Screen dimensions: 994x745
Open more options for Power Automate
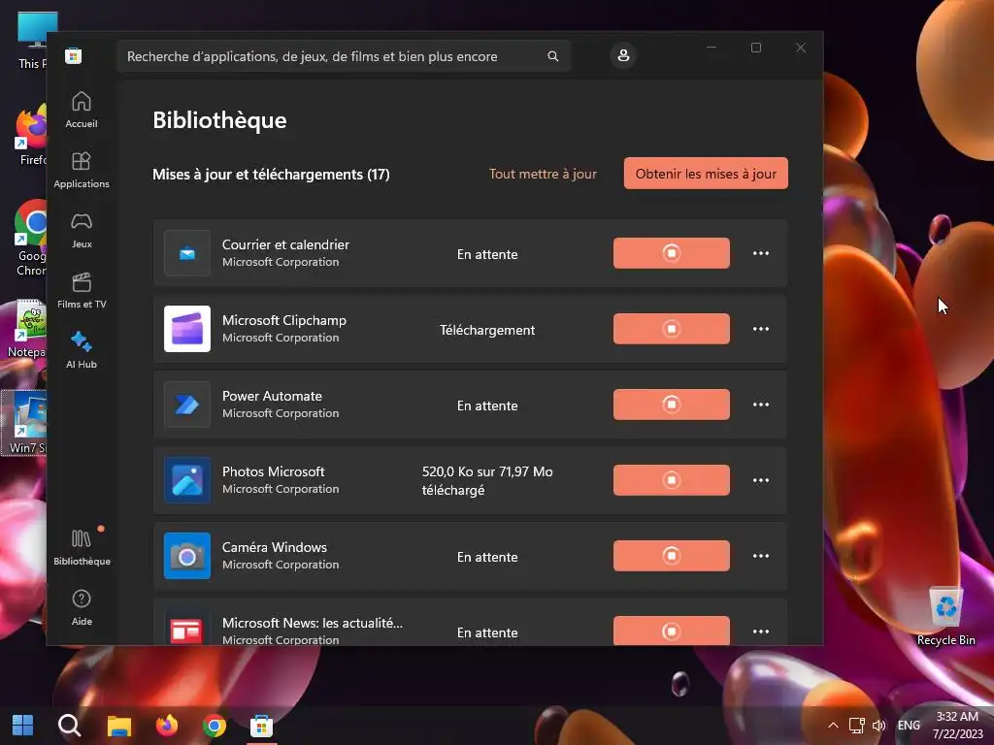coord(761,405)
